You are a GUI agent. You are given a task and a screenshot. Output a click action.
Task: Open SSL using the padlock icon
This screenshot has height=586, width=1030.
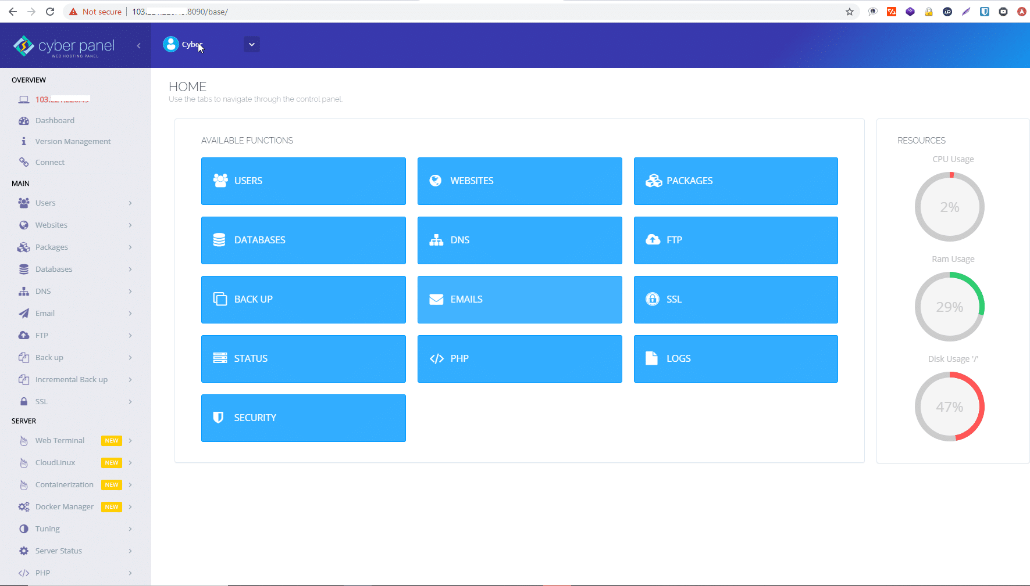(23, 401)
